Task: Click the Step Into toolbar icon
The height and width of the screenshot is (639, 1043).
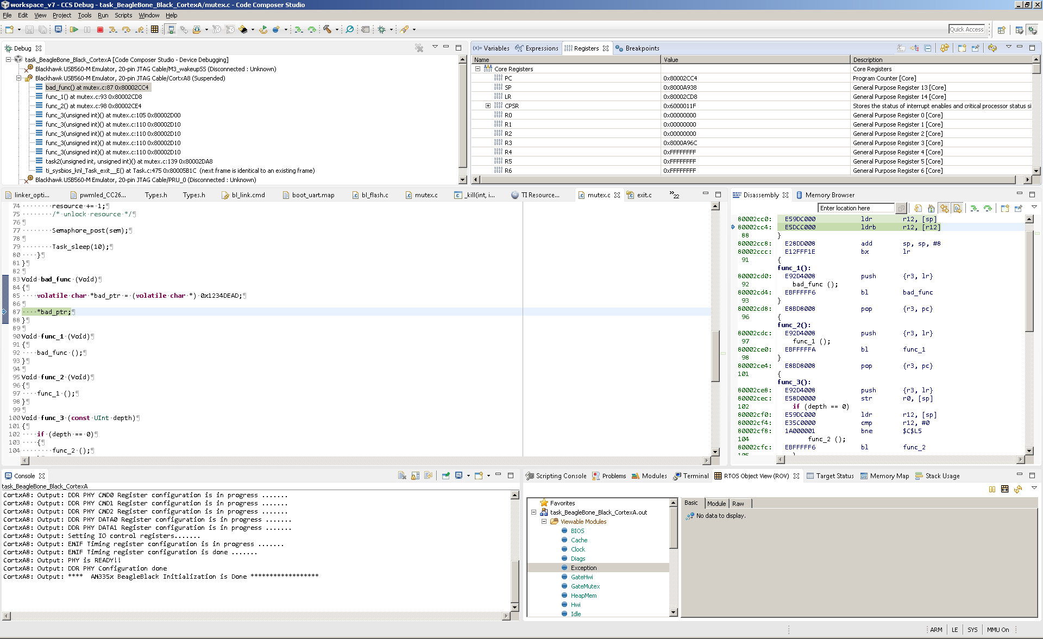Action: coord(113,29)
